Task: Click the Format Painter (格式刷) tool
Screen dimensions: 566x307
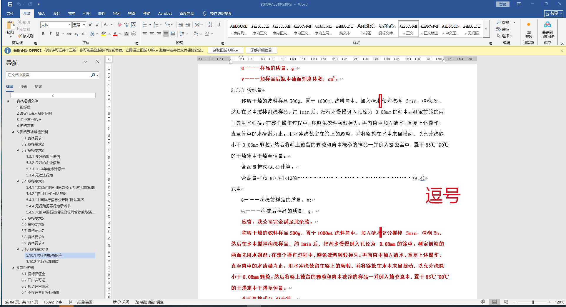Action: [26, 36]
